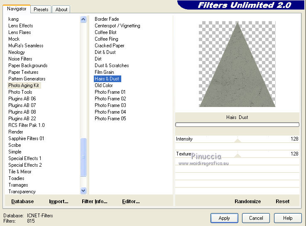Viewport: 306px width, 226px height.
Task: Select Photo Tools category
Action: [x=20, y=92]
